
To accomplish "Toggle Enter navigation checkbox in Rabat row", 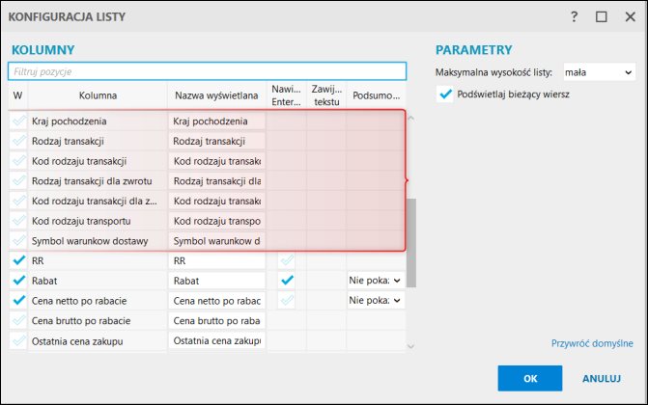I will point(287,280).
